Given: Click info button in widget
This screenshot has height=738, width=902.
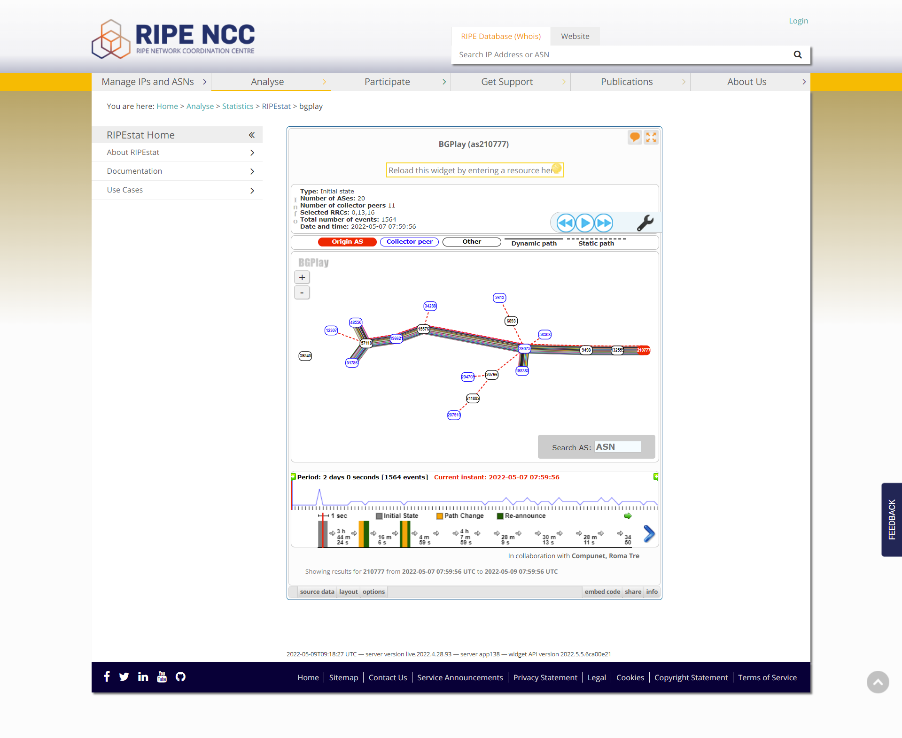Looking at the screenshot, I should point(652,592).
